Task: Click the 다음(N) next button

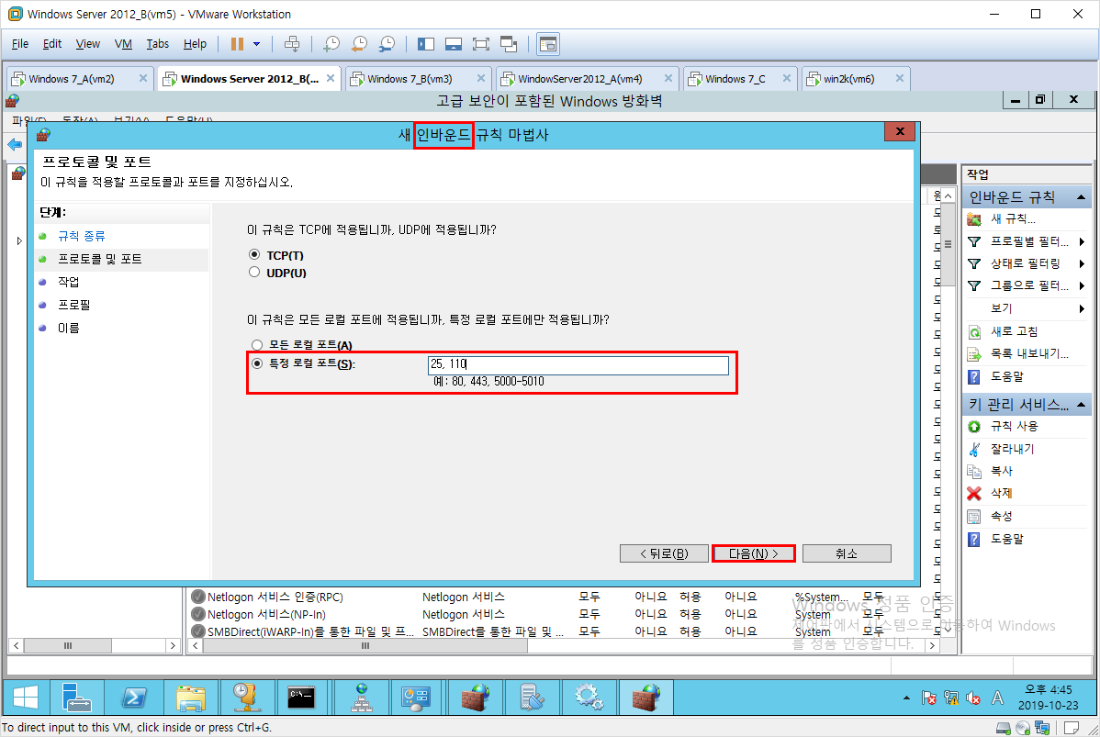Action: click(754, 554)
